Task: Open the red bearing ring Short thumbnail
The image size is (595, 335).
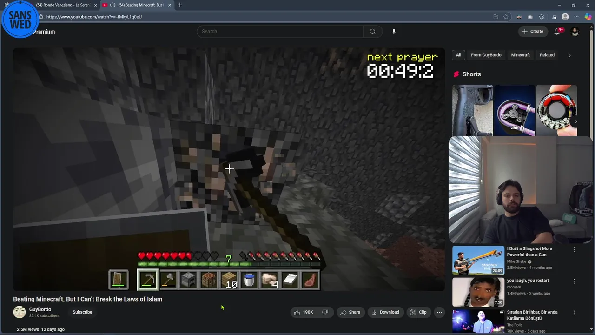Action: click(x=556, y=110)
